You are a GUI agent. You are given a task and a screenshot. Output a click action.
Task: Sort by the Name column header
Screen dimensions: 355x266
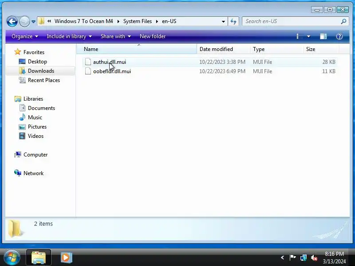point(137,49)
